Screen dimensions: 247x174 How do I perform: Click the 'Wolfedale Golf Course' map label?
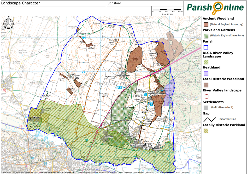pyautogui.click(x=22, y=52)
